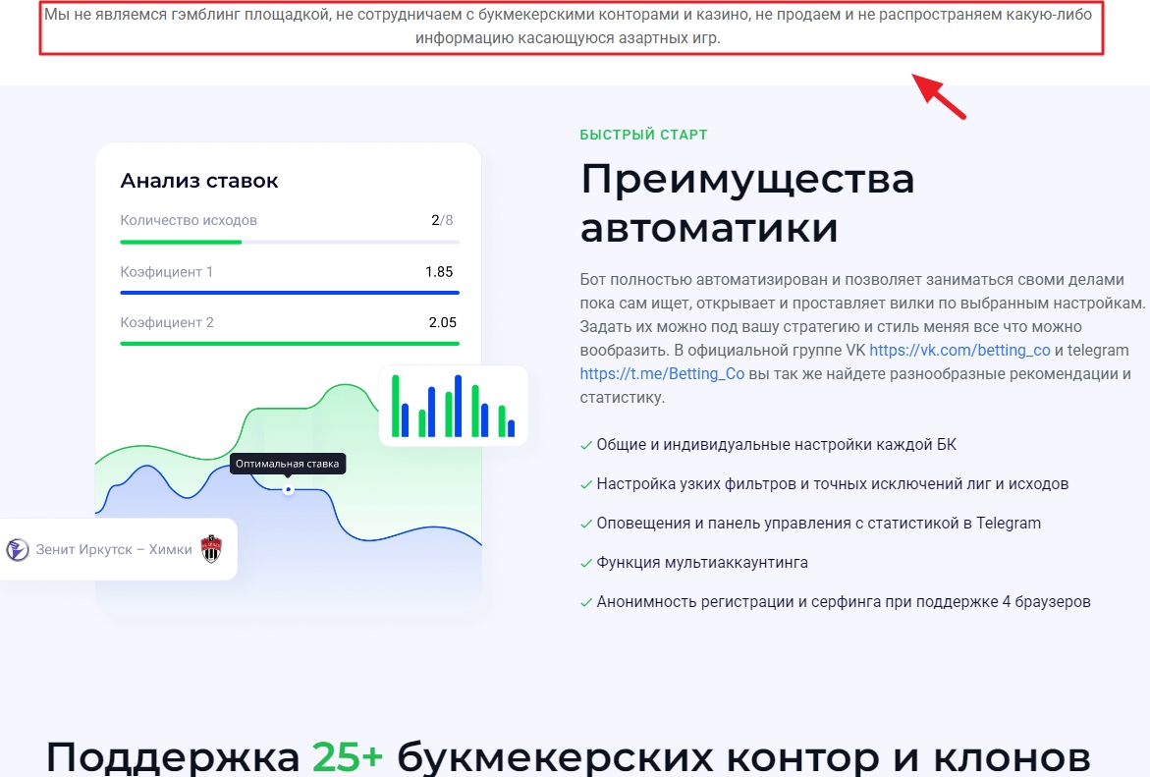Image resolution: width=1150 pixels, height=777 pixels.
Task: Click the blue 'Коэффициент 1' bar
Action: click(x=289, y=293)
